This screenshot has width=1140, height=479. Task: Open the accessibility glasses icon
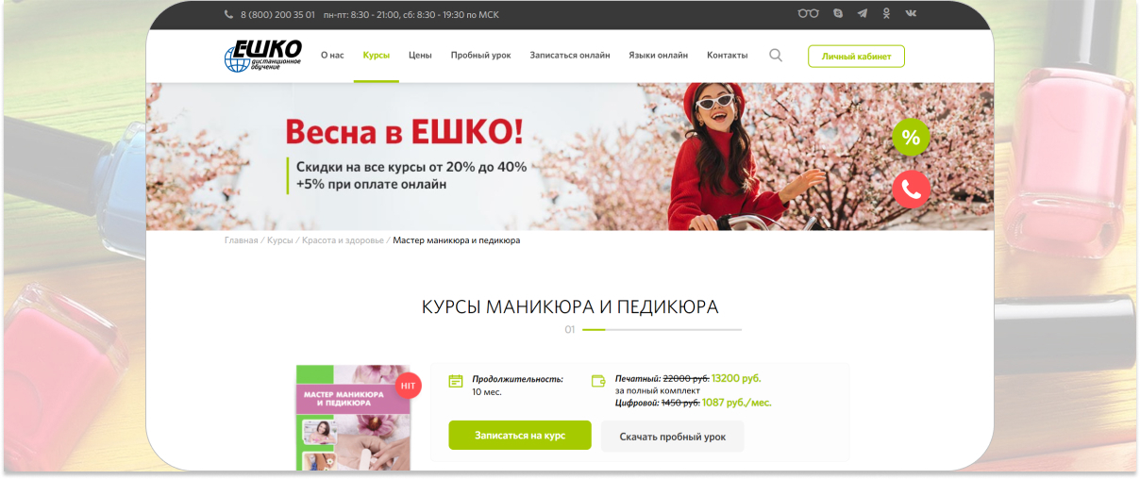[x=808, y=14]
